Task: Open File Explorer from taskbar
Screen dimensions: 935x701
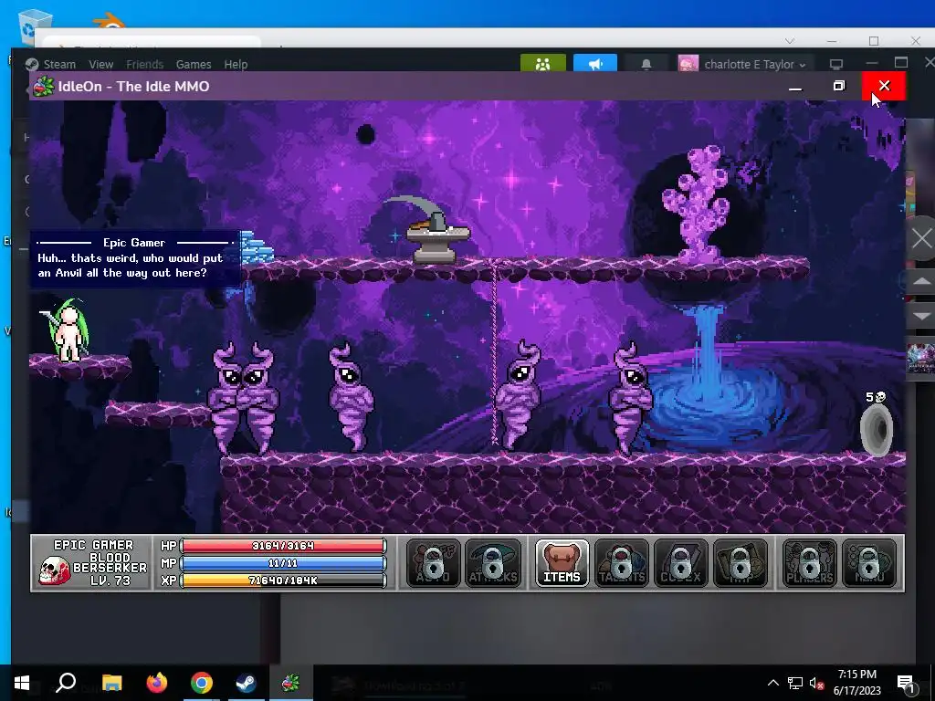Action: (x=111, y=683)
